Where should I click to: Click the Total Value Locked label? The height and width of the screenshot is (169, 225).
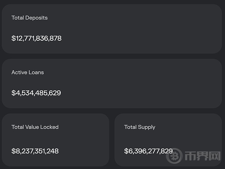[x=35, y=127]
